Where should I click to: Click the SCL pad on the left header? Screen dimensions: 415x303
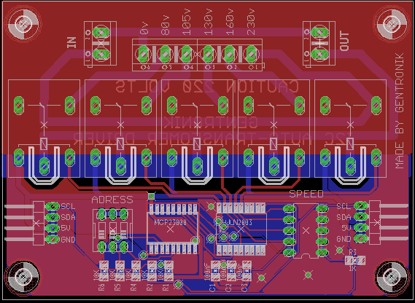[53, 206]
